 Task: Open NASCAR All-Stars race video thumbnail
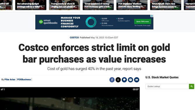[x=166, y=5]
